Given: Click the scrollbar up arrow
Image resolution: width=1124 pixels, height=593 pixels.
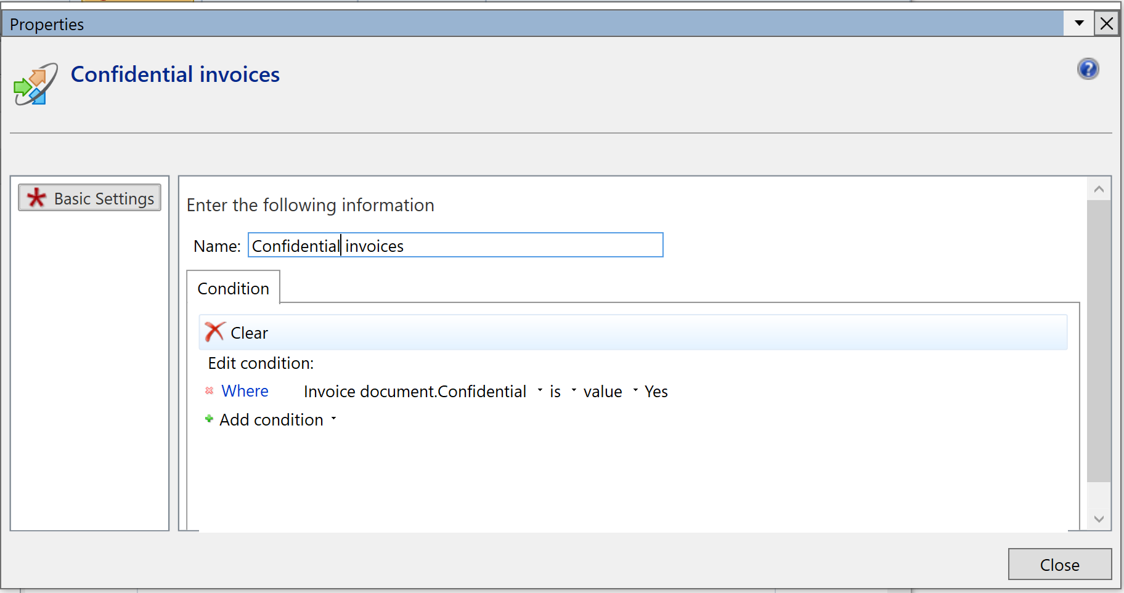Looking at the screenshot, I should (x=1099, y=189).
